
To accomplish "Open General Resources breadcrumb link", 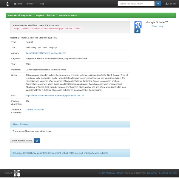I will coord(67,15).
